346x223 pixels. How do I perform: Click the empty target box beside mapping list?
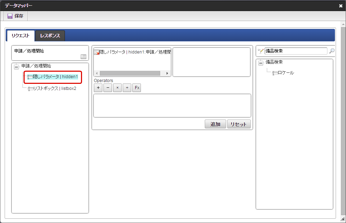coord(212,62)
